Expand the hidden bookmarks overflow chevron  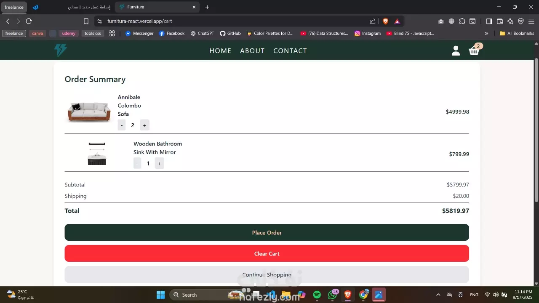click(486, 33)
